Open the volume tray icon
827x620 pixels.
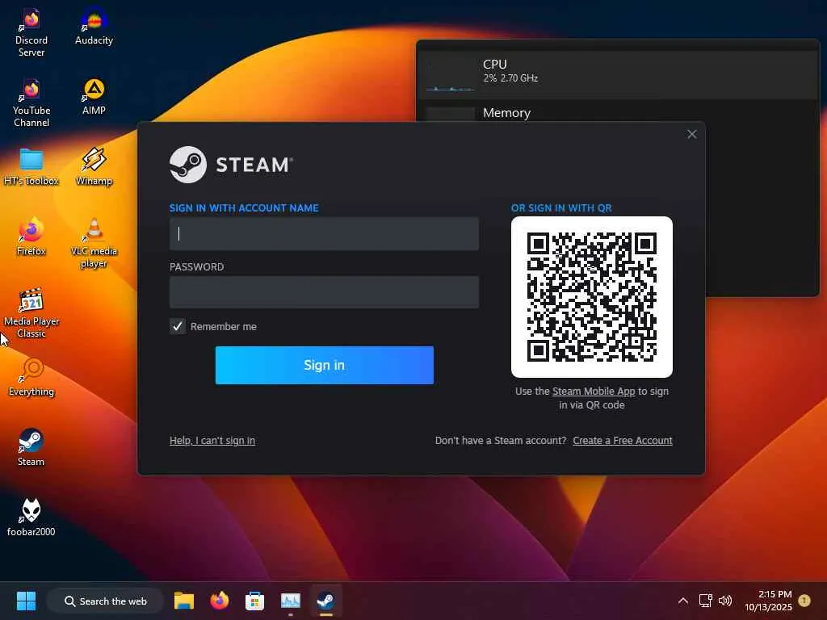coord(725,601)
